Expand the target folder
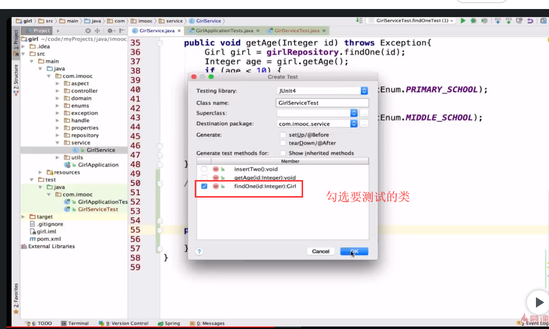This screenshot has width=549, height=329. (24, 217)
